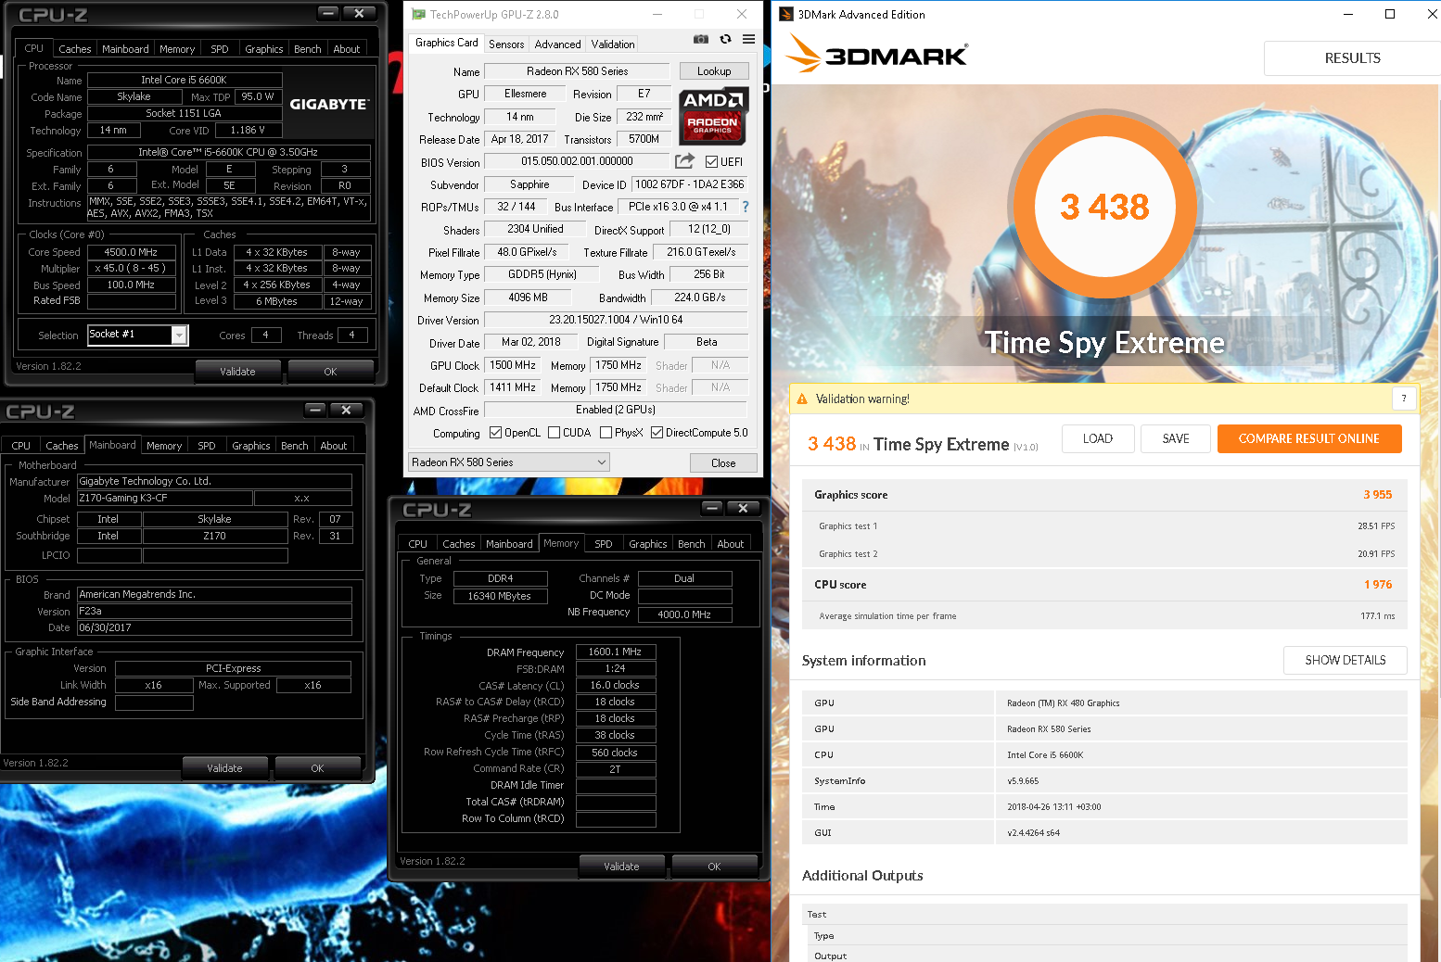Click the 3 438 score circle
Screen dimensions: 1441x962
tap(1104, 207)
